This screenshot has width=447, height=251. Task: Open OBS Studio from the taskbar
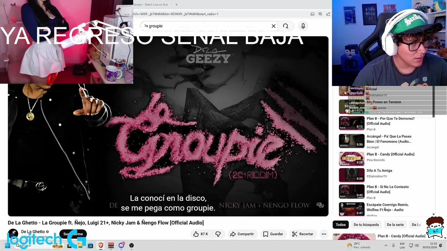coord(131,245)
